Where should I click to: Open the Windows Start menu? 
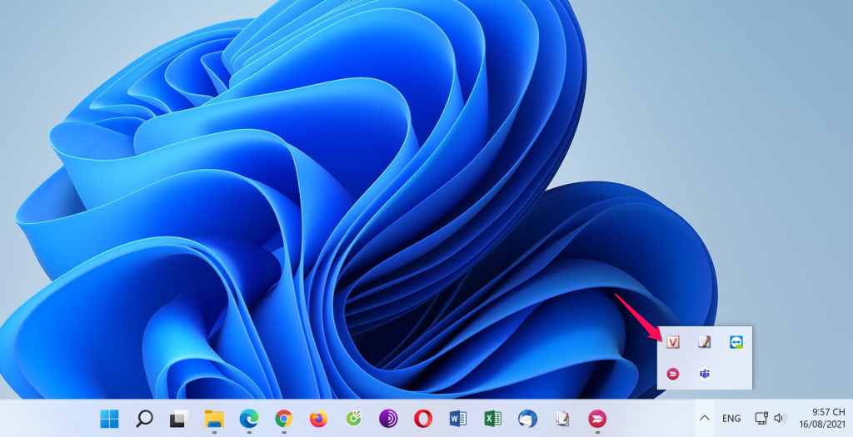109,418
